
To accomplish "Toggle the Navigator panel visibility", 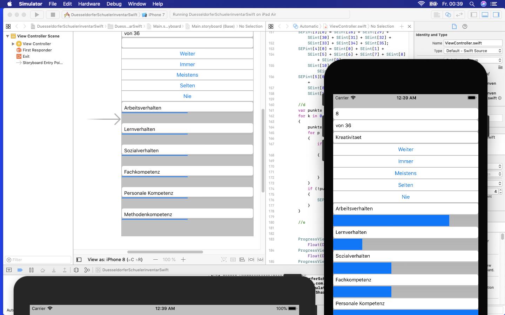I will (x=474, y=15).
